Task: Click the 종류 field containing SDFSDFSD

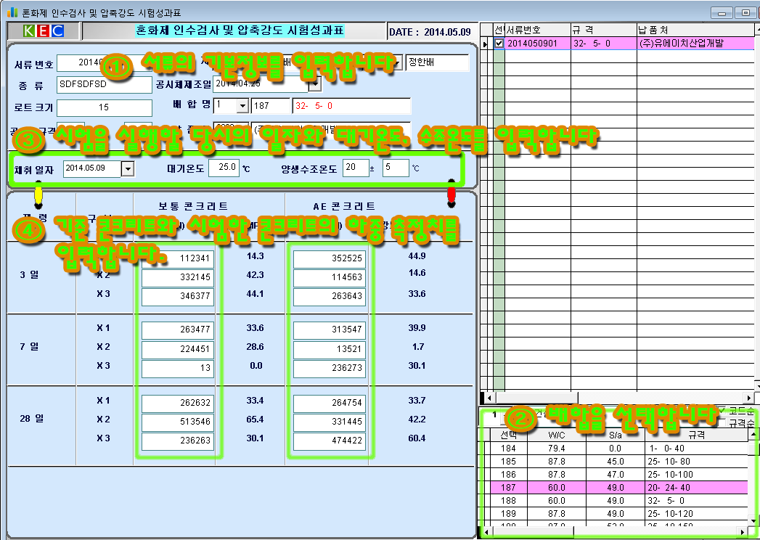Action: click(105, 84)
